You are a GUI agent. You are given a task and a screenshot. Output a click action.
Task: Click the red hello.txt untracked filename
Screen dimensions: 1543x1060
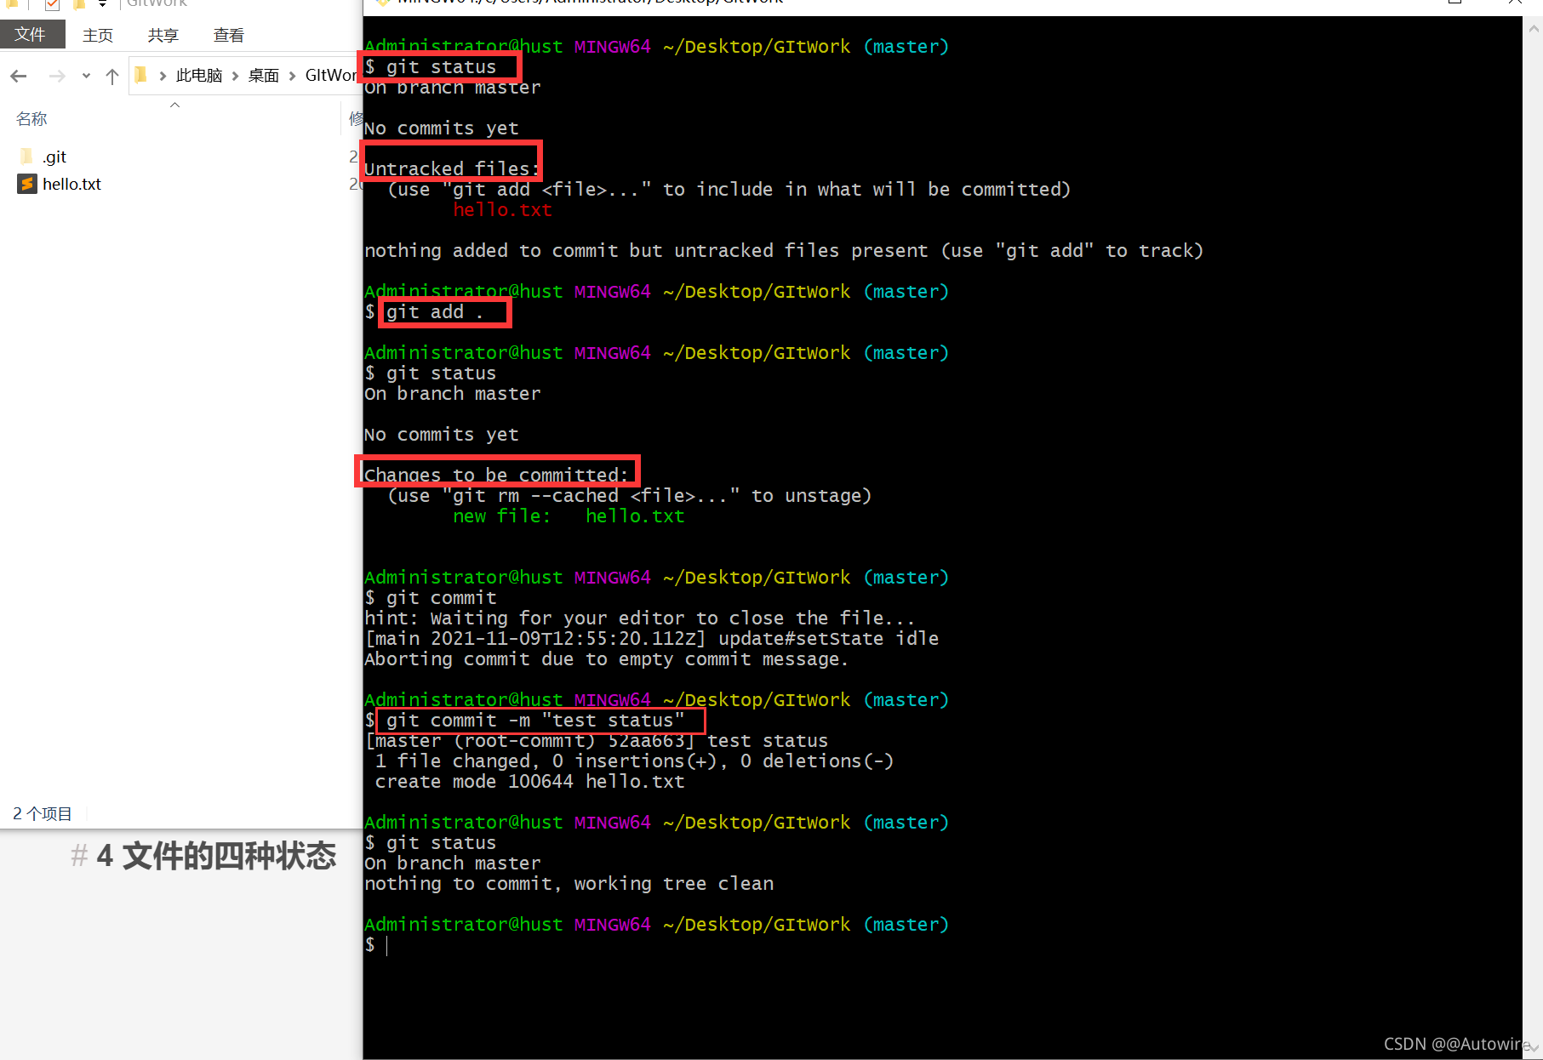pos(502,210)
